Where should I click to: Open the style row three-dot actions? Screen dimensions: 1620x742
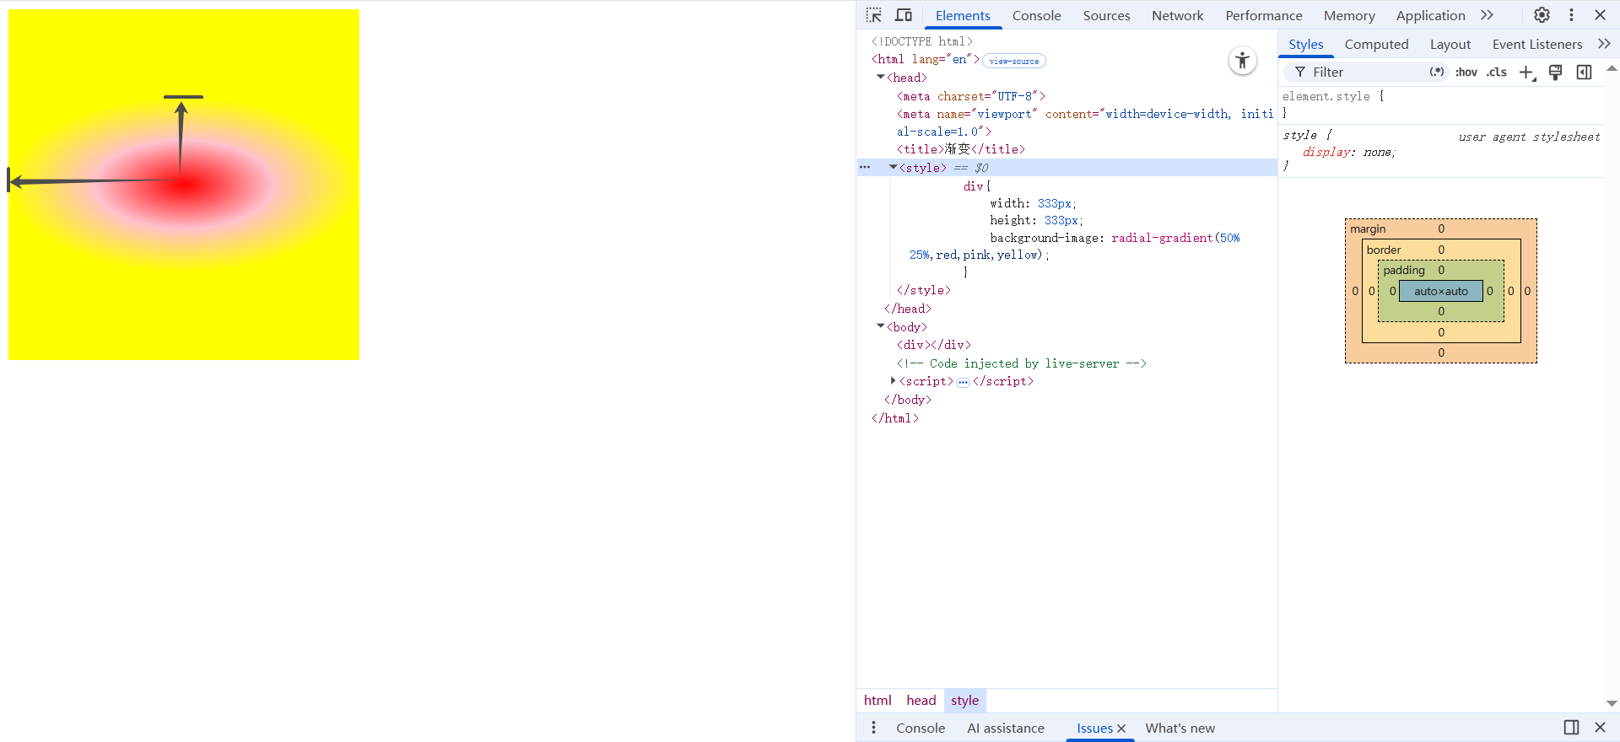[865, 168]
